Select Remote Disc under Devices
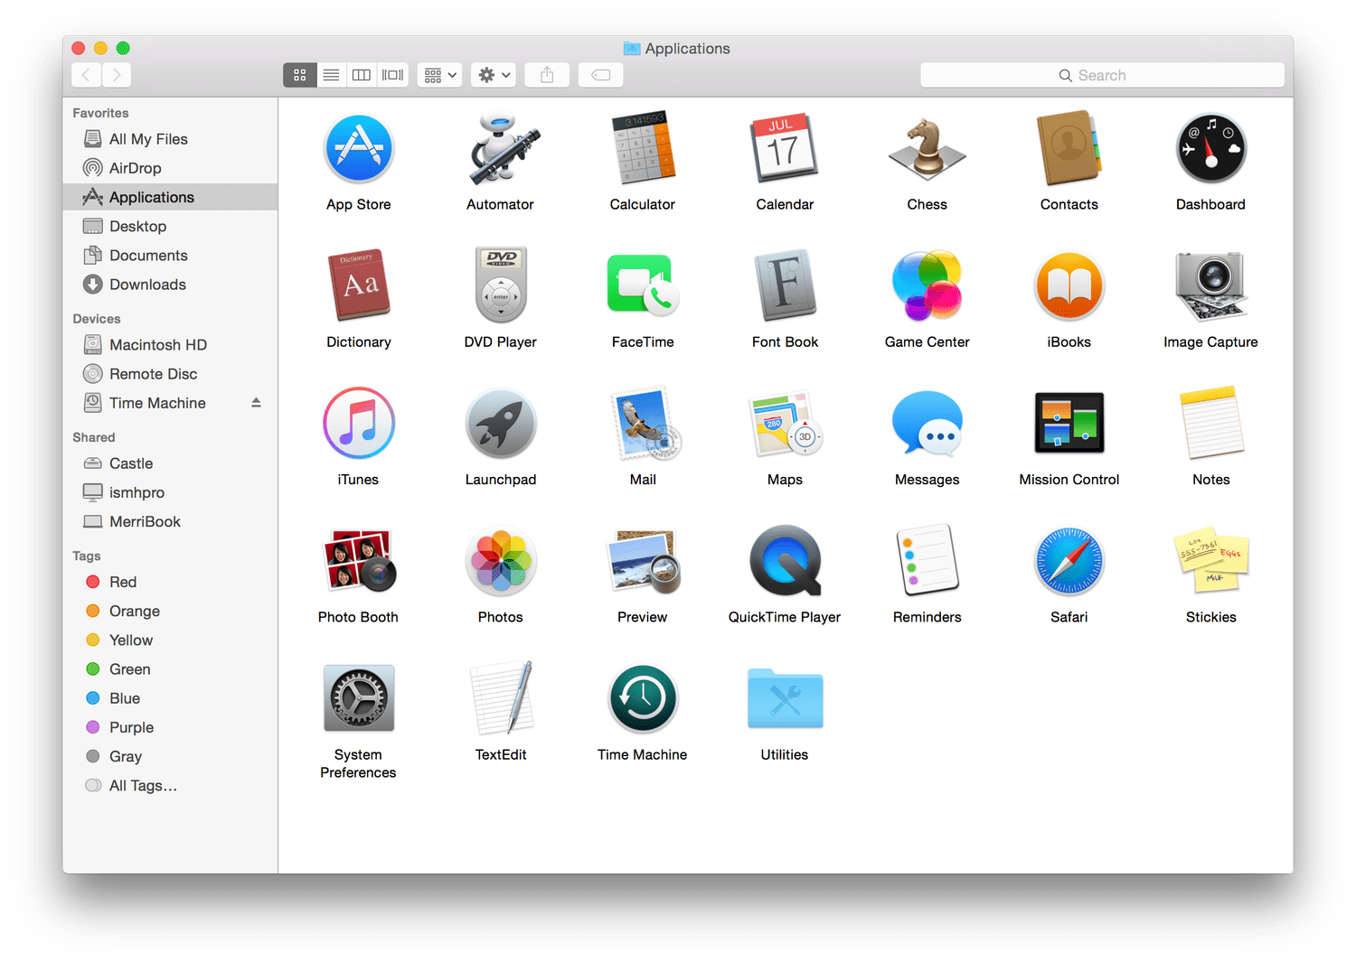 click(x=170, y=374)
